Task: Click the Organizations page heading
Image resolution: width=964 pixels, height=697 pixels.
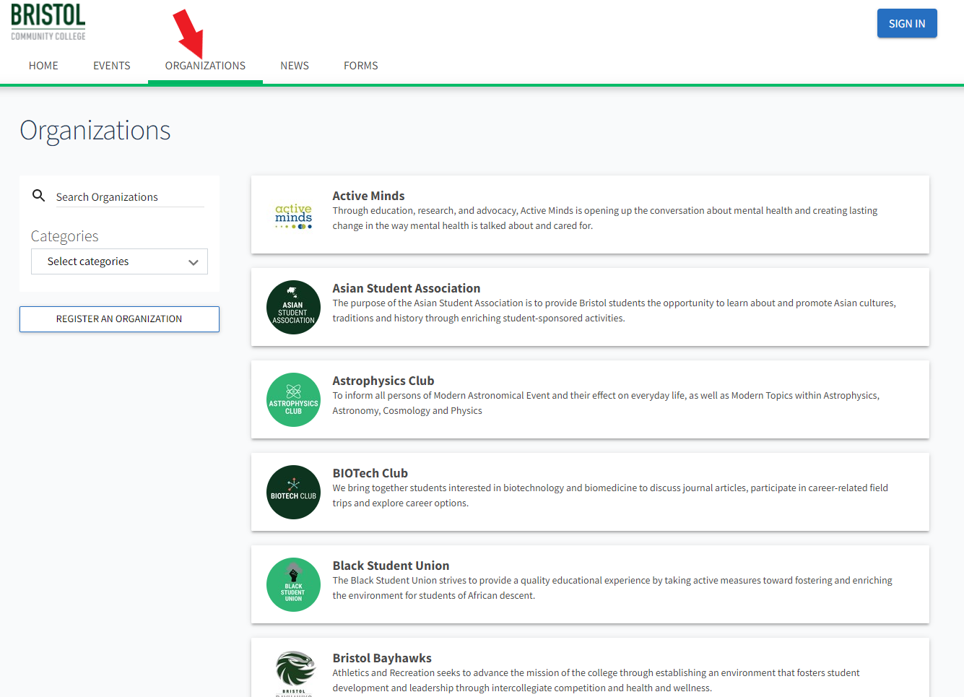Action: pyautogui.click(x=95, y=131)
